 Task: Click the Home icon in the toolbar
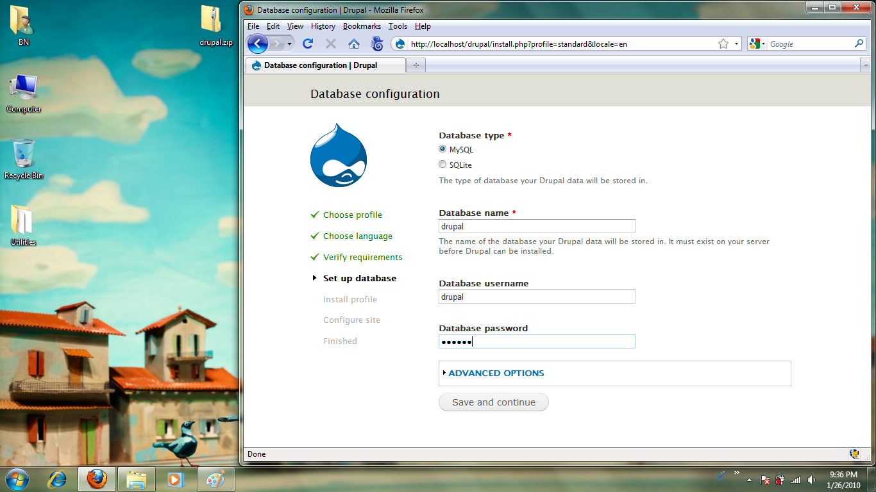[x=353, y=44]
